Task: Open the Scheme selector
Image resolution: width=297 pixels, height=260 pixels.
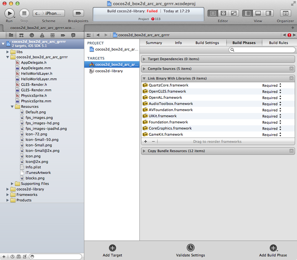Action: [49, 13]
